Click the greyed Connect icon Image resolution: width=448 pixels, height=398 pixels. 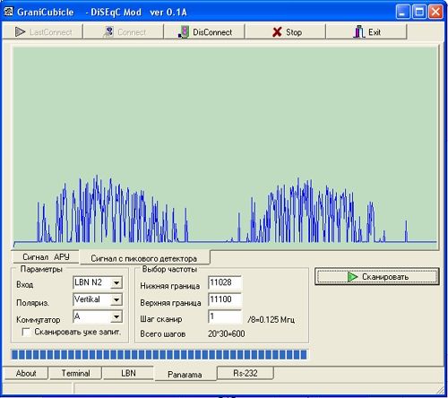108,32
